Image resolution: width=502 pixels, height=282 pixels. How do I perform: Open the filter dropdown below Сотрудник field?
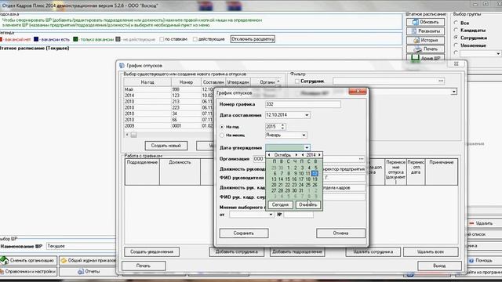453,92
